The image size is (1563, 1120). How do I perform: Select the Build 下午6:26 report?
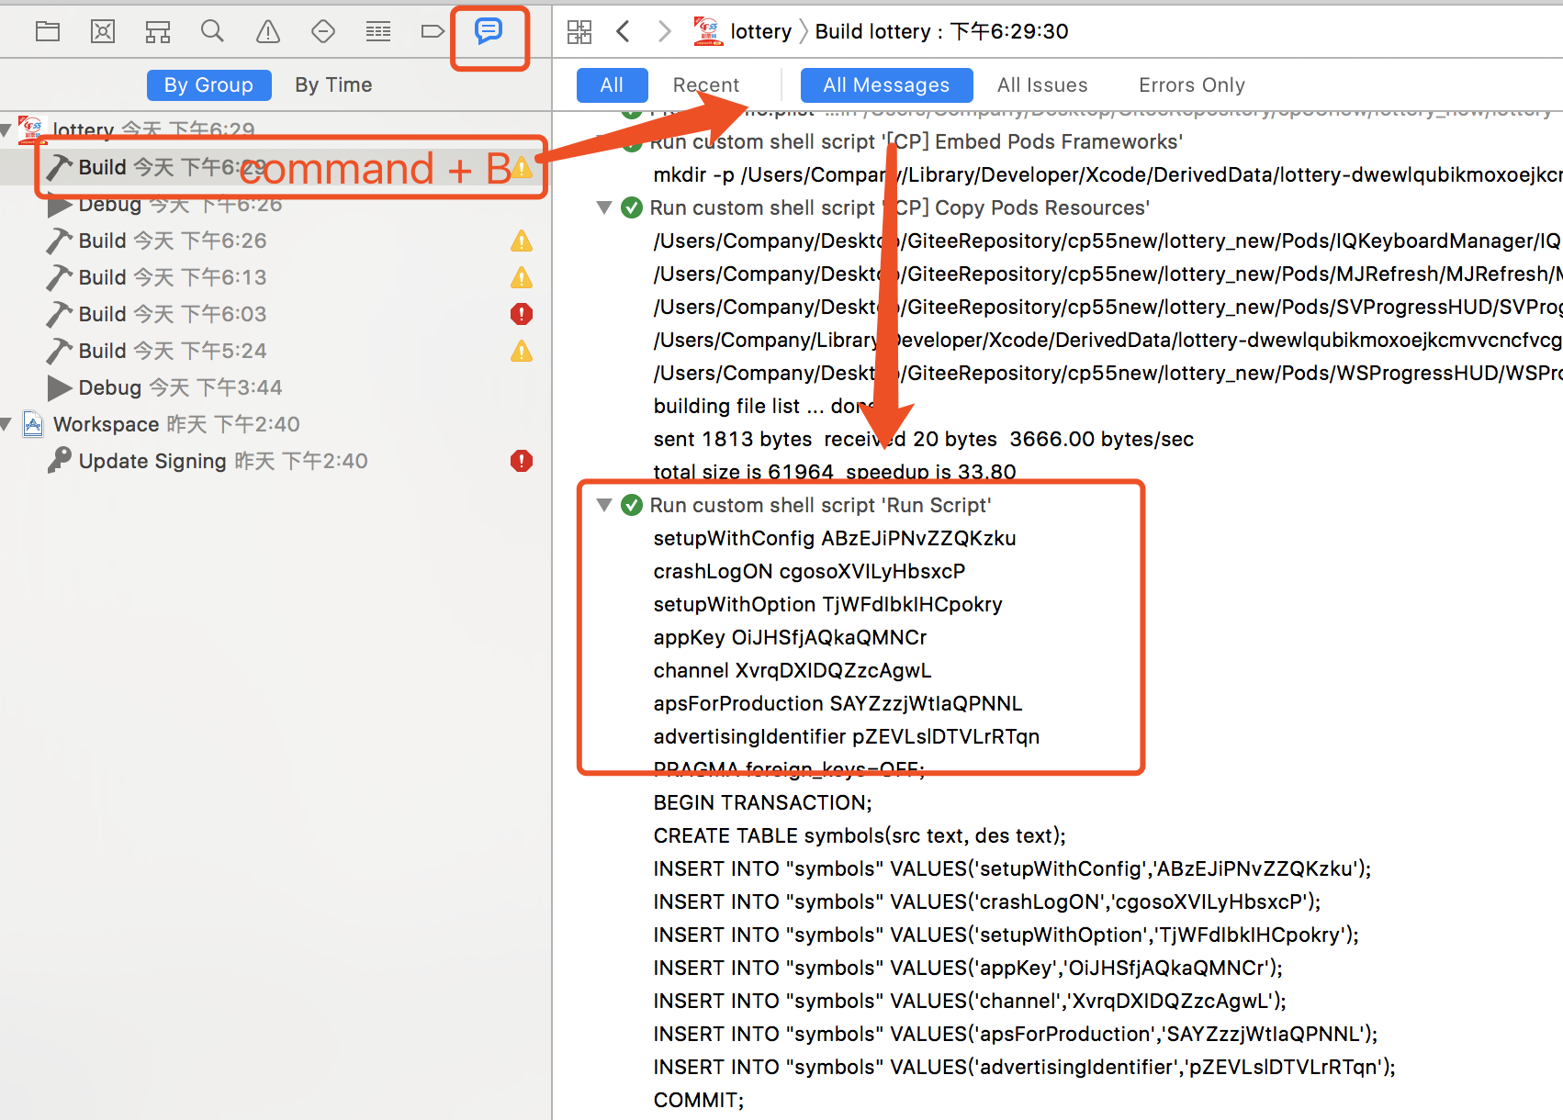click(275, 241)
